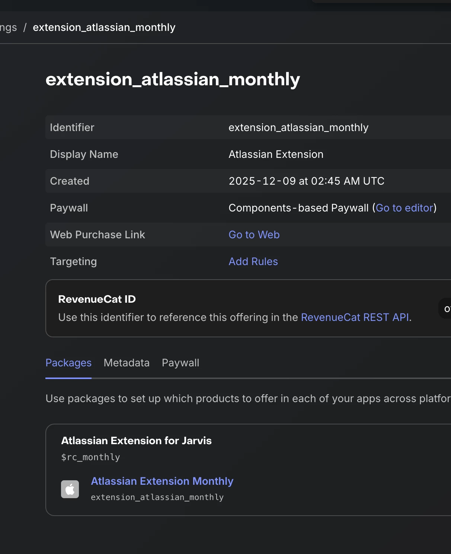Select the 'Atlassian Extension for Jarvis' package title
Viewport: 451px width, 554px height.
(x=136, y=440)
